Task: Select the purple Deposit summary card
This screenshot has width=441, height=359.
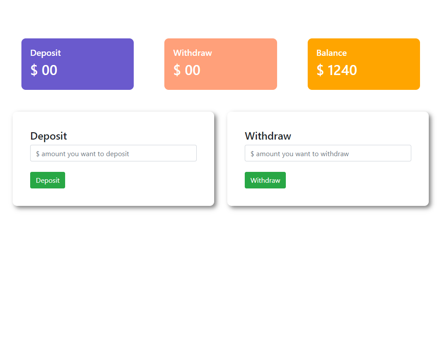Action: [78, 64]
